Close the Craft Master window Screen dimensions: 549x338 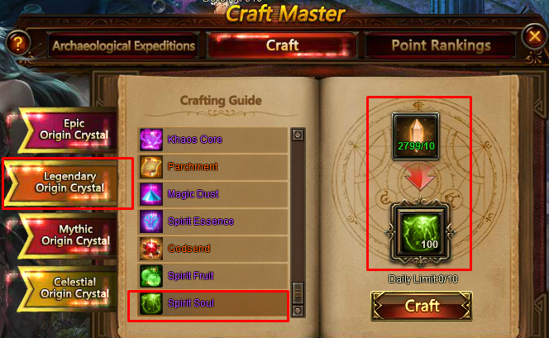pyautogui.click(x=534, y=36)
